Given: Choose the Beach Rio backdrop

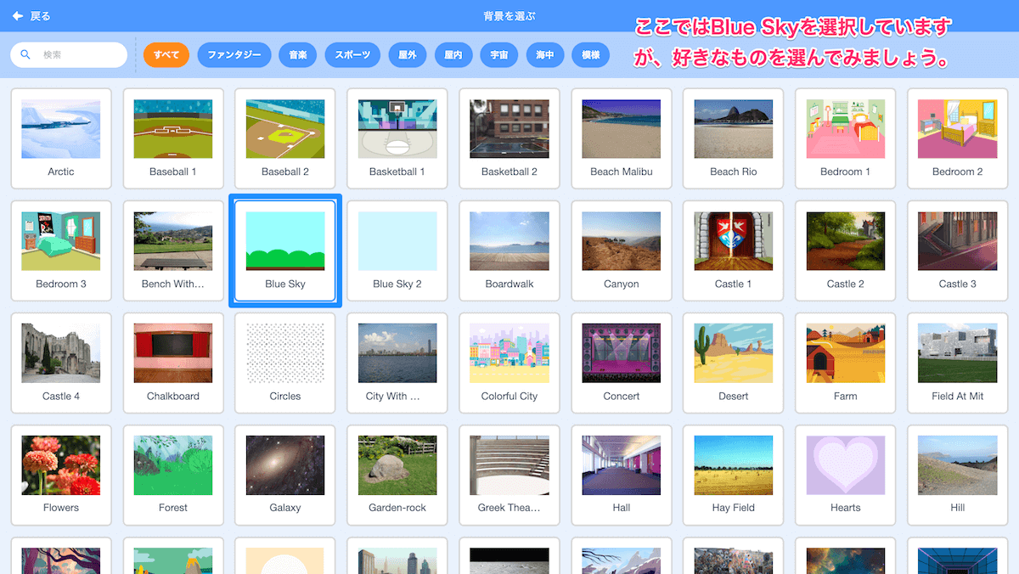Looking at the screenshot, I should (734, 138).
